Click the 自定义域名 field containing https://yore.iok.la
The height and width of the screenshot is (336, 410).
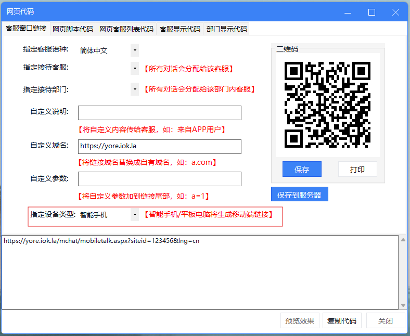(160, 147)
